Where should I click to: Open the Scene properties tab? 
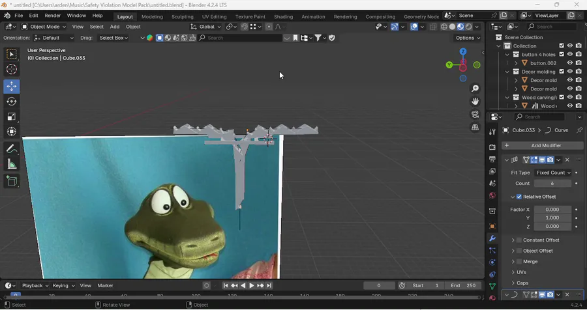click(492, 183)
